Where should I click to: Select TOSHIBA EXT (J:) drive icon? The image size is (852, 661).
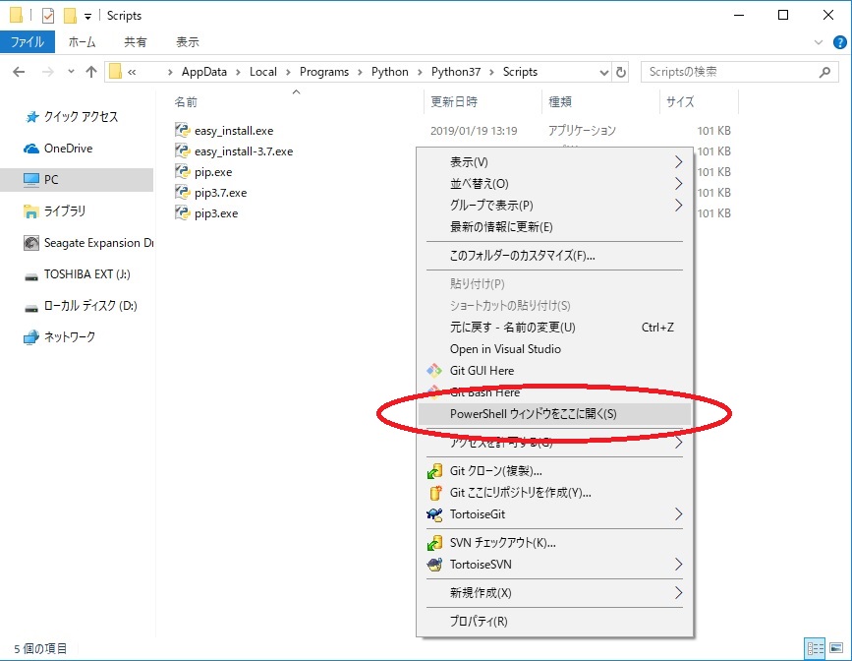point(31,276)
